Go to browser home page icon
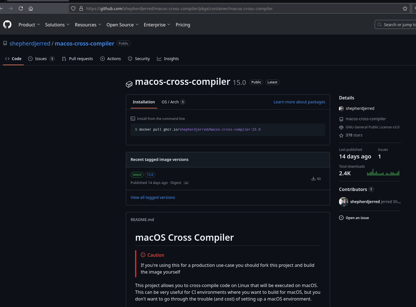Viewport: 416px width, 307px height. pyautogui.click(x=31, y=8)
